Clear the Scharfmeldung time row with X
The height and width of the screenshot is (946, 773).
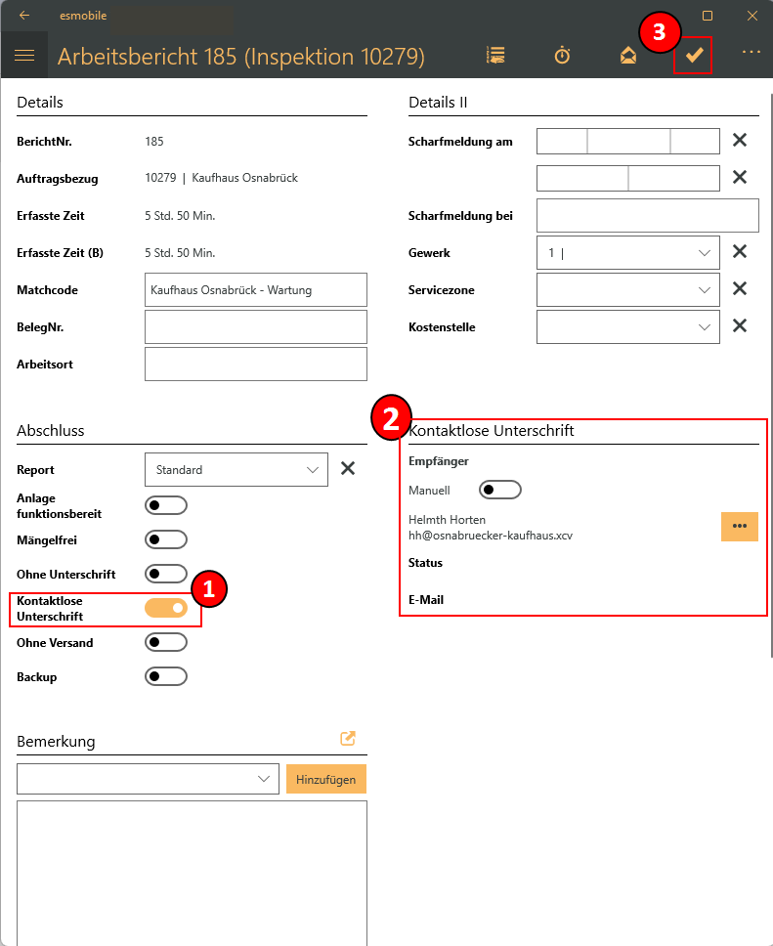(x=740, y=178)
